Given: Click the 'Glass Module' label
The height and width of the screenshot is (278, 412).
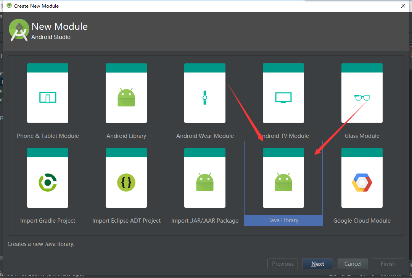Looking at the screenshot, I should click(x=362, y=136).
